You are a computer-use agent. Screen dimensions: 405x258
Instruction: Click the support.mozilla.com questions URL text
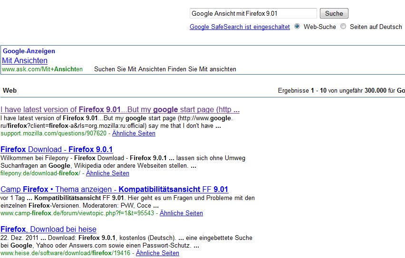pyautogui.click(x=53, y=134)
